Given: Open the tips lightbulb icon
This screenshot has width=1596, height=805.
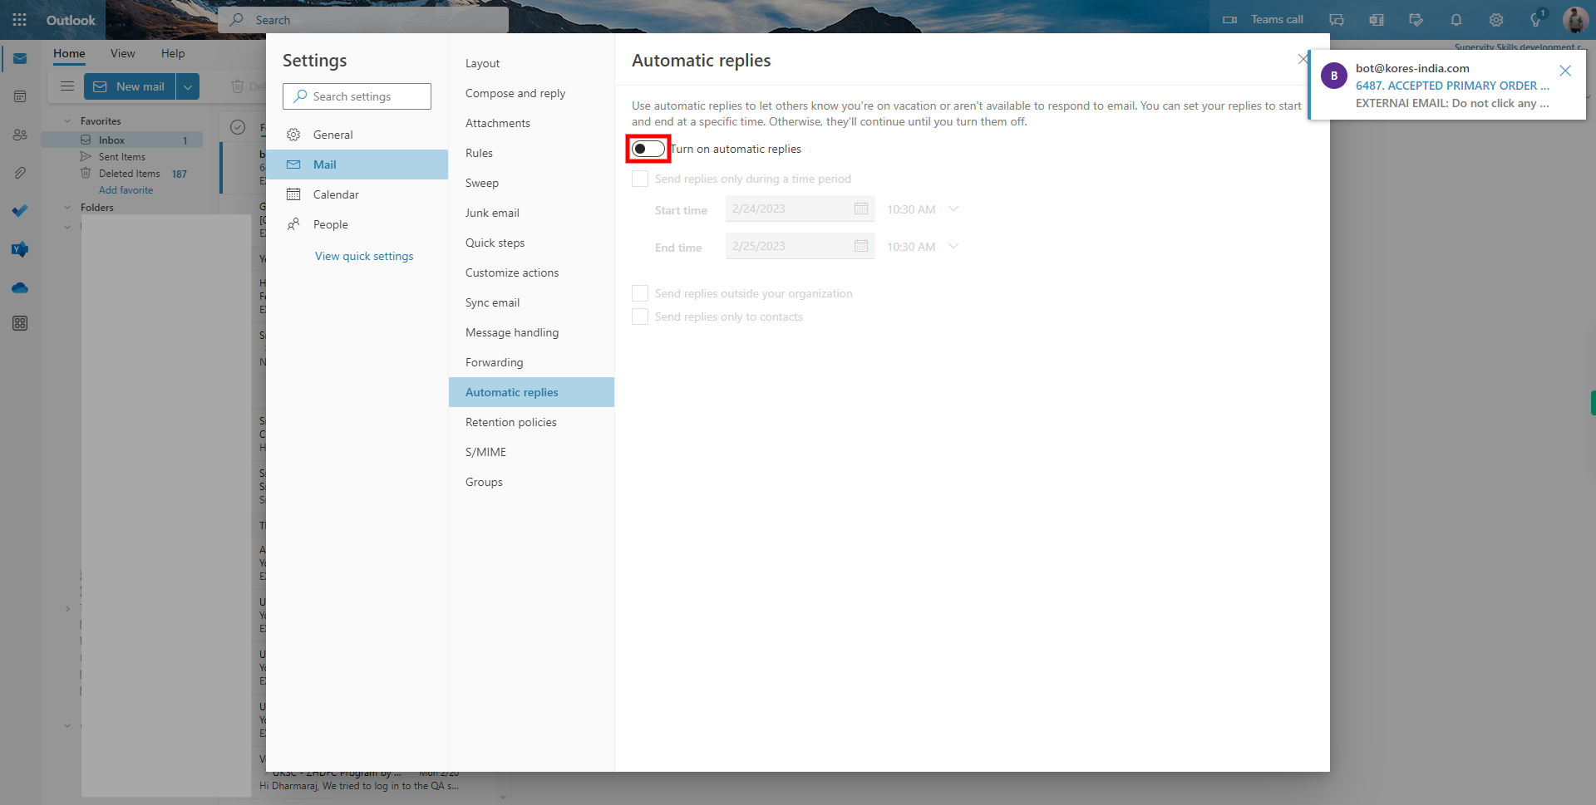Looking at the screenshot, I should point(1536,20).
